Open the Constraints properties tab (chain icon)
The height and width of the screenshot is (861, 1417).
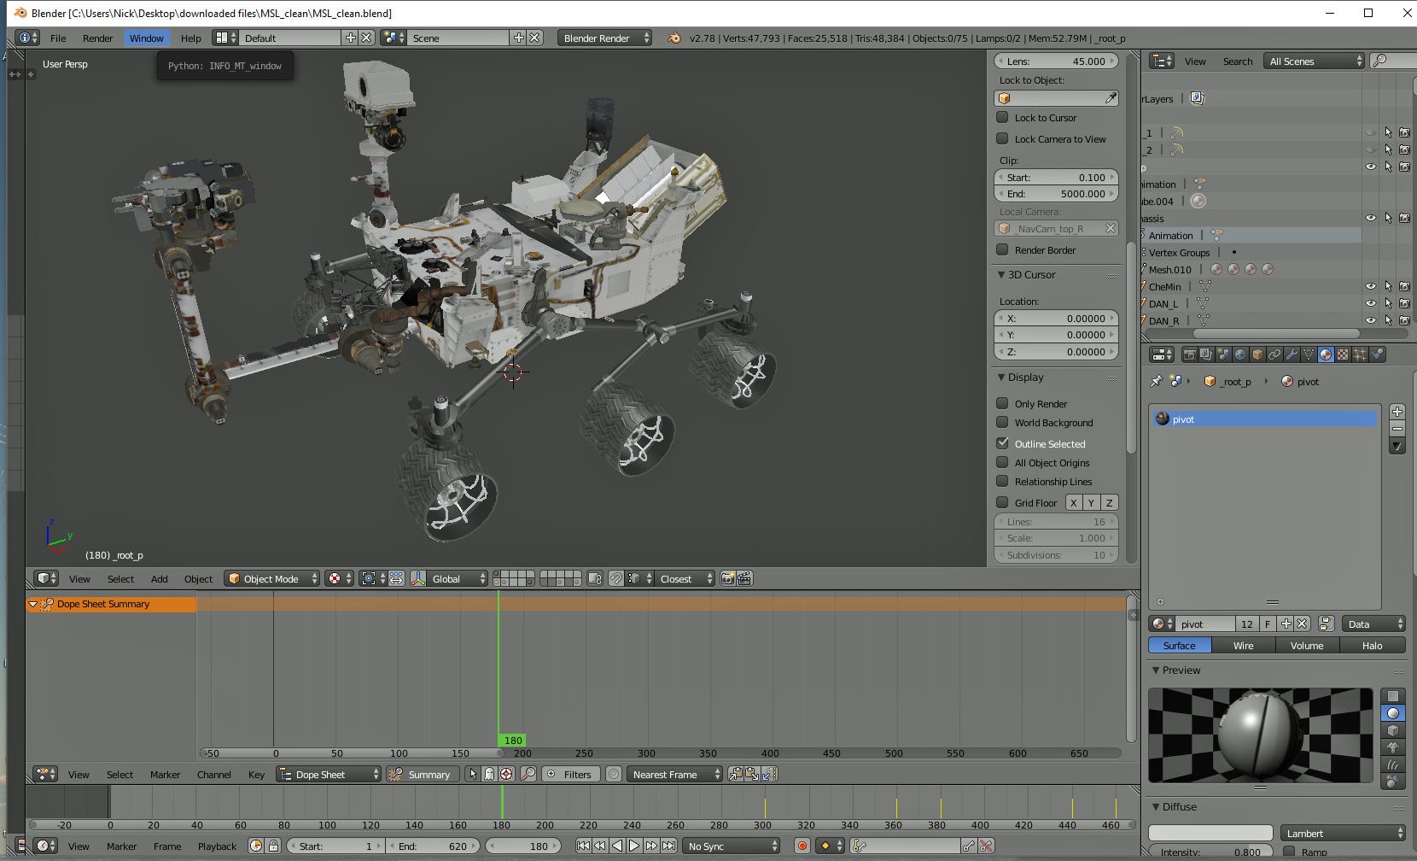(1274, 354)
